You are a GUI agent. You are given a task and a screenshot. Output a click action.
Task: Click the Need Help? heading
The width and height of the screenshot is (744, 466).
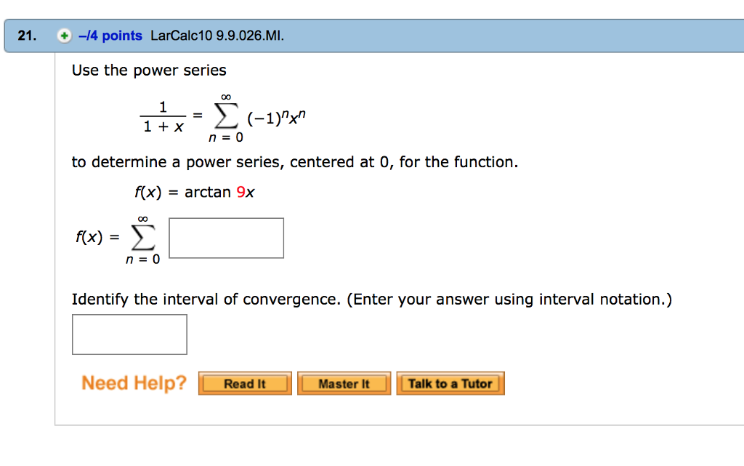(134, 382)
